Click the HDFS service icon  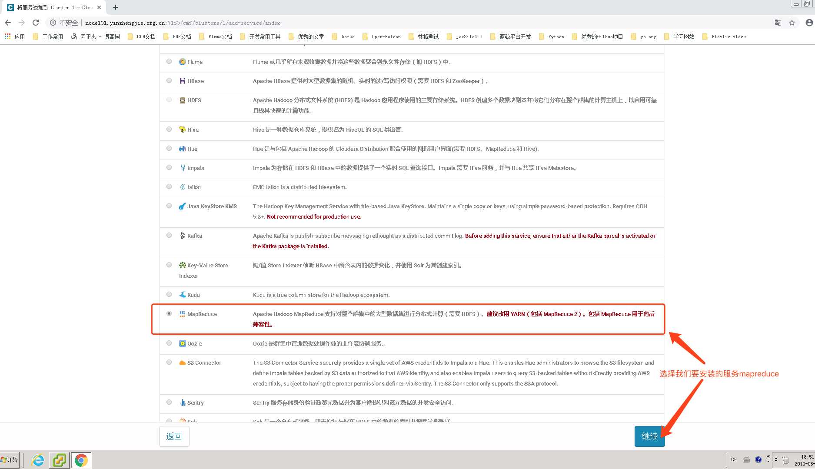[183, 100]
